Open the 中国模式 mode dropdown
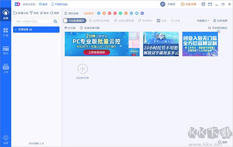This screenshot has width=233, height=147. [x=203, y=21]
